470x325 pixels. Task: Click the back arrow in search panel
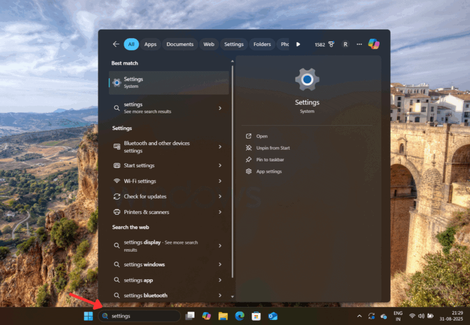116,44
